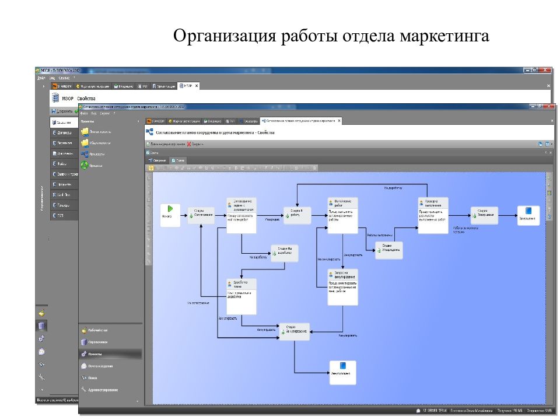Screen dimensions: 560x420
Task: Select the work-execution task node in diagram
Action: pyautogui.click(x=342, y=215)
